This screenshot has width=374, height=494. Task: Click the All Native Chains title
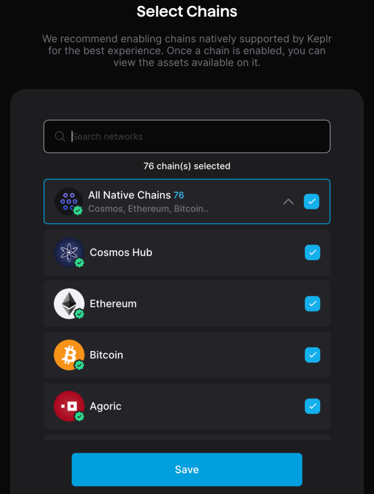point(129,195)
